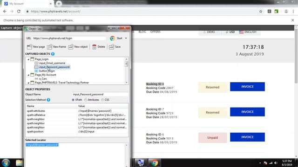298x167 pixels.
Task: Open Chrome user profile icon
Action: pyautogui.click(x=286, y=11)
